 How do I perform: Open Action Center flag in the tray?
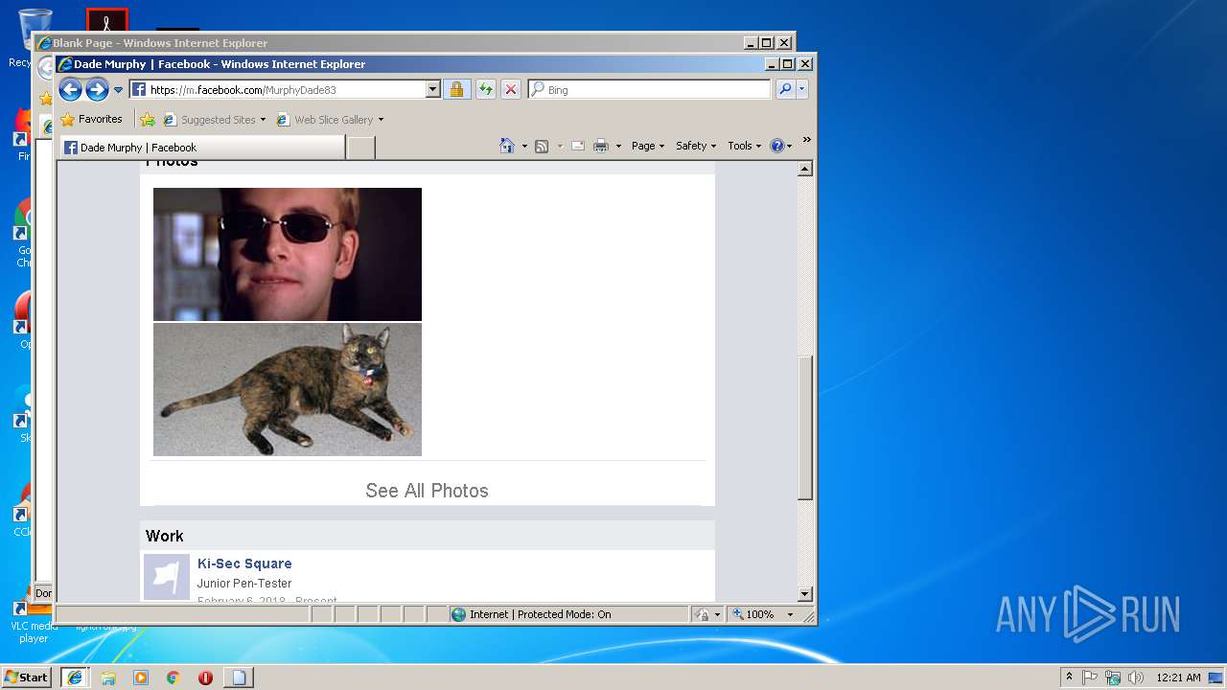tap(1090, 678)
